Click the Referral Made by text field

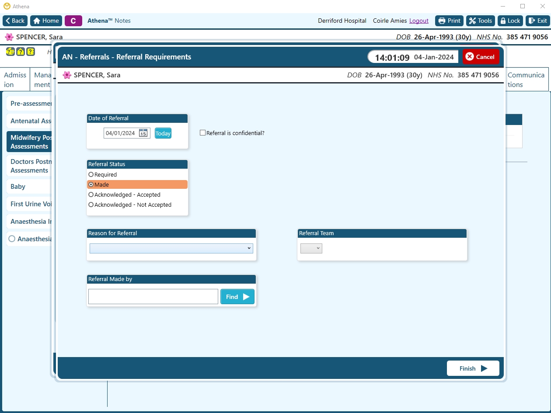(x=153, y=297)
